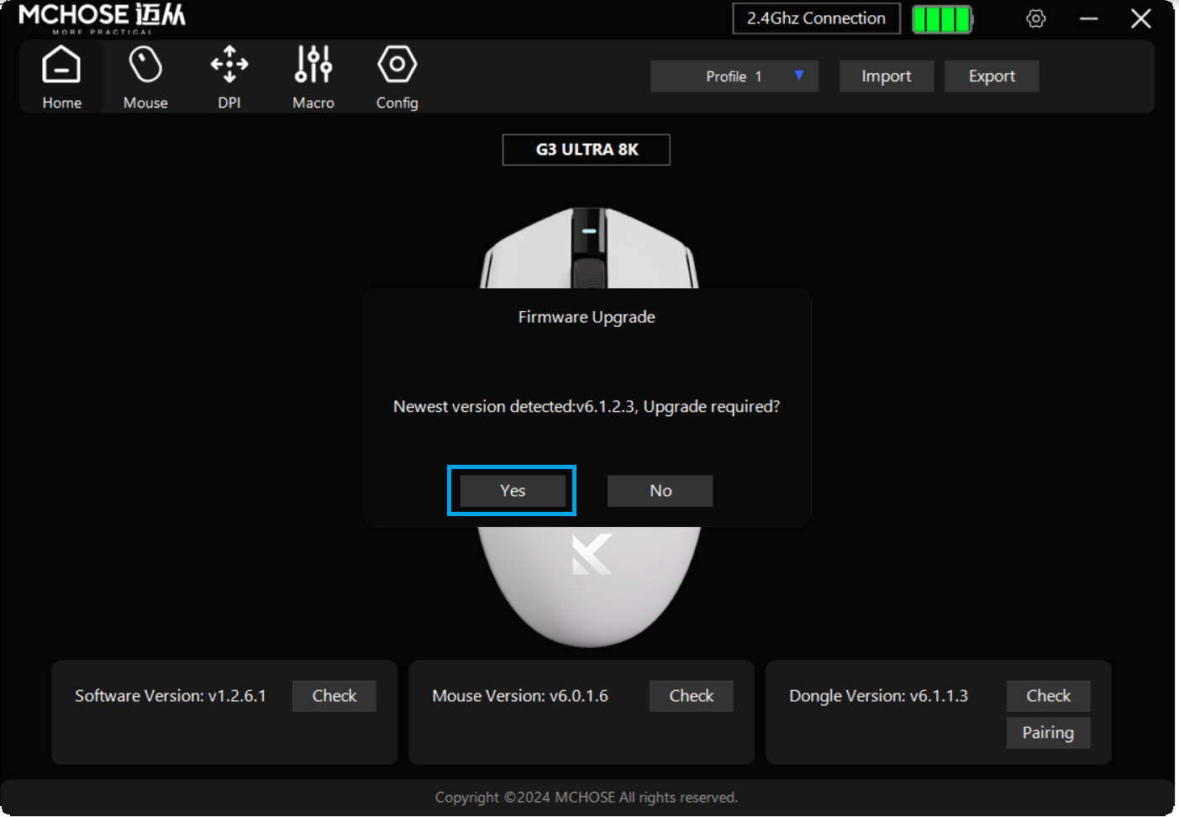Confirm firmware upgrade with Yes
The image size is (1179, 817).
(x=513, y=491)
